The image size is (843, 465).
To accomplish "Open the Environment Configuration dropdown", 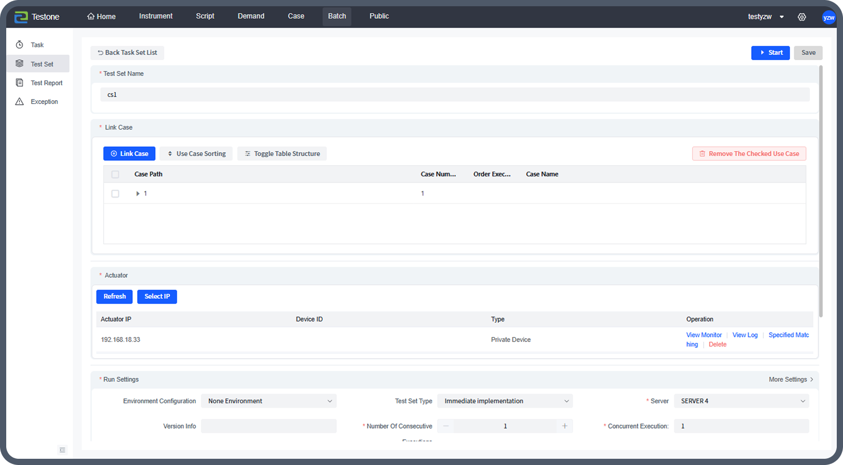I will click(268, 401).
